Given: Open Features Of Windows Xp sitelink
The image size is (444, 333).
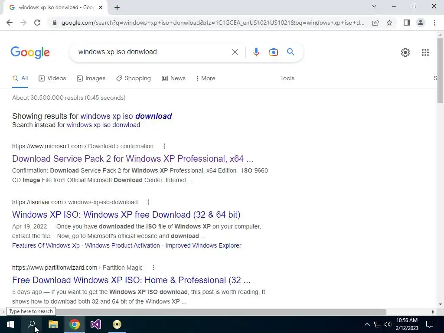Looking at the screenshot, I should point(46,245).
